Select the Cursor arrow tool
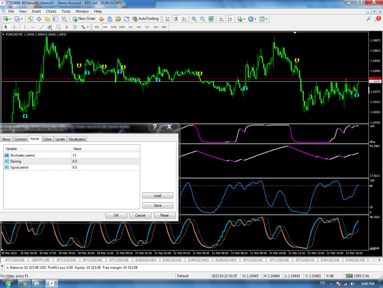383x288 pixels. click(x=6, y=27)
